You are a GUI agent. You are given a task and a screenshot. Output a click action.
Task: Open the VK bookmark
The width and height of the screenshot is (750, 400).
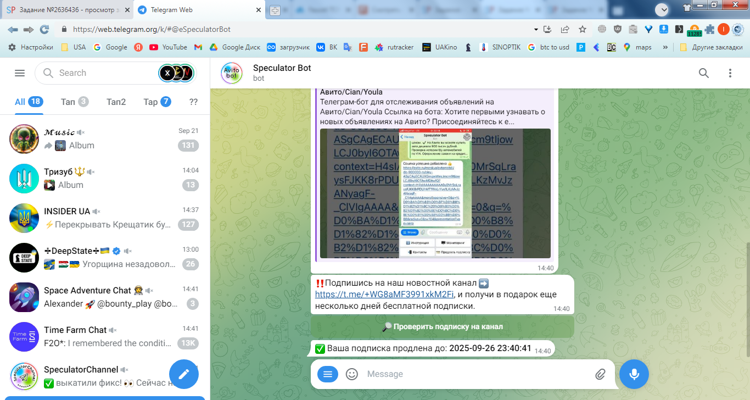pyautogui.click(x=327, y=47)
